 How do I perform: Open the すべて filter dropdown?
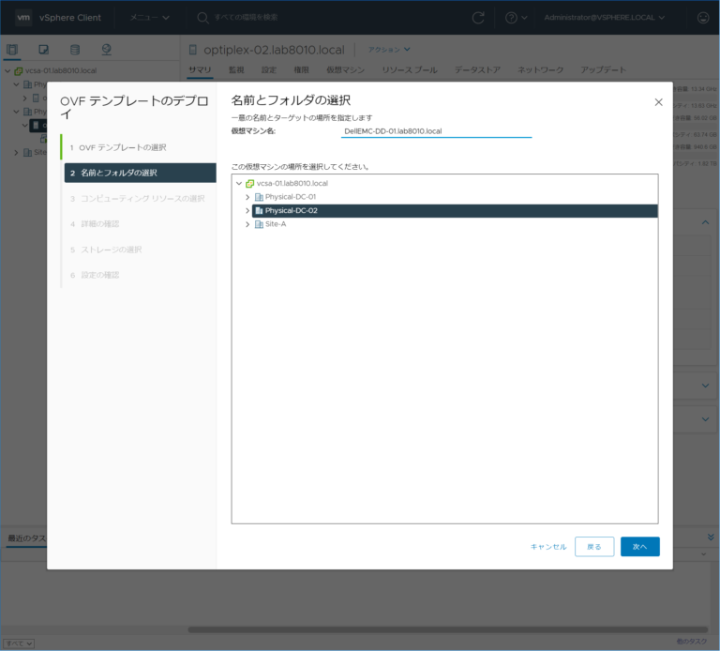19,643
